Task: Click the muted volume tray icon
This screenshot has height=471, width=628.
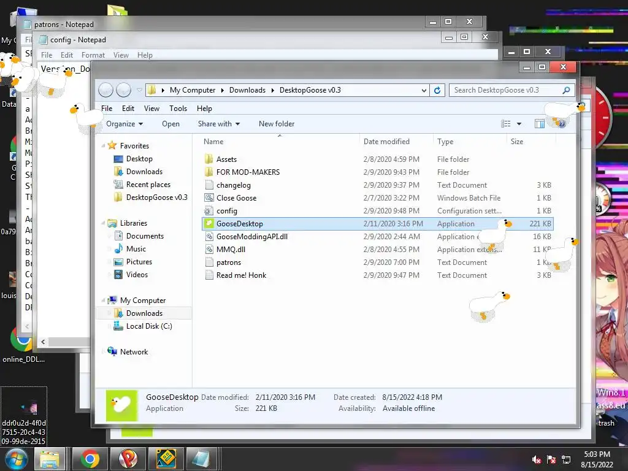Action: click(x=536, y=460)
